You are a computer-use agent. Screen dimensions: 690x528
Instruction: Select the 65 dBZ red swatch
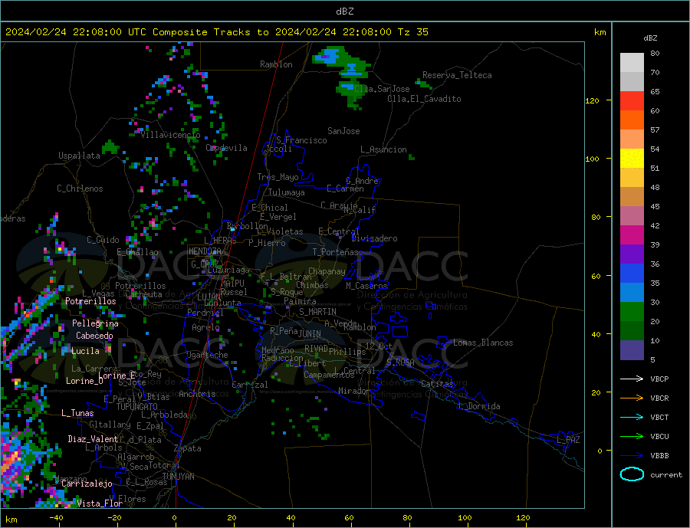tap(632, 100)
